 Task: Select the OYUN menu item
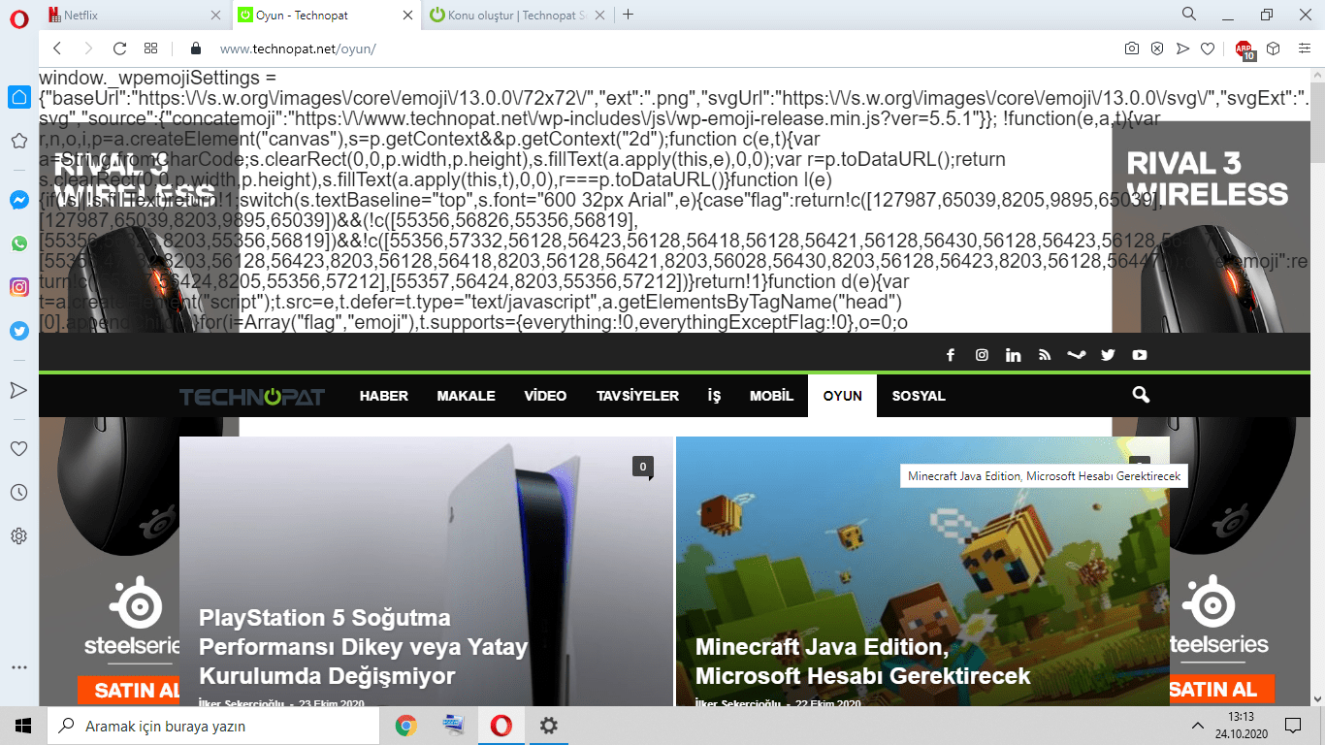point(842,396)
